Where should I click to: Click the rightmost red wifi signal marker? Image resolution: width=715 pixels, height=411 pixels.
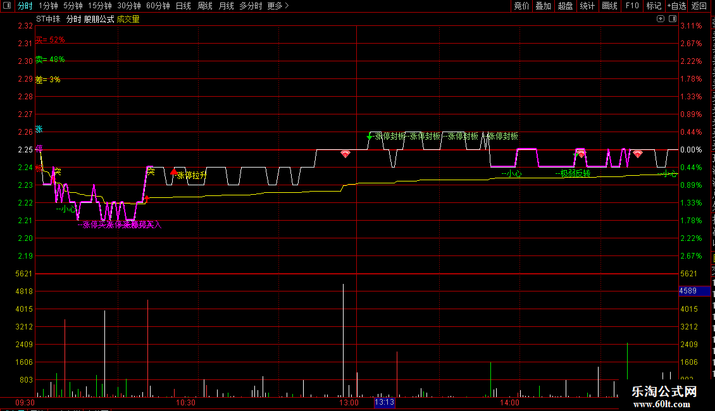tap(637, 154)
